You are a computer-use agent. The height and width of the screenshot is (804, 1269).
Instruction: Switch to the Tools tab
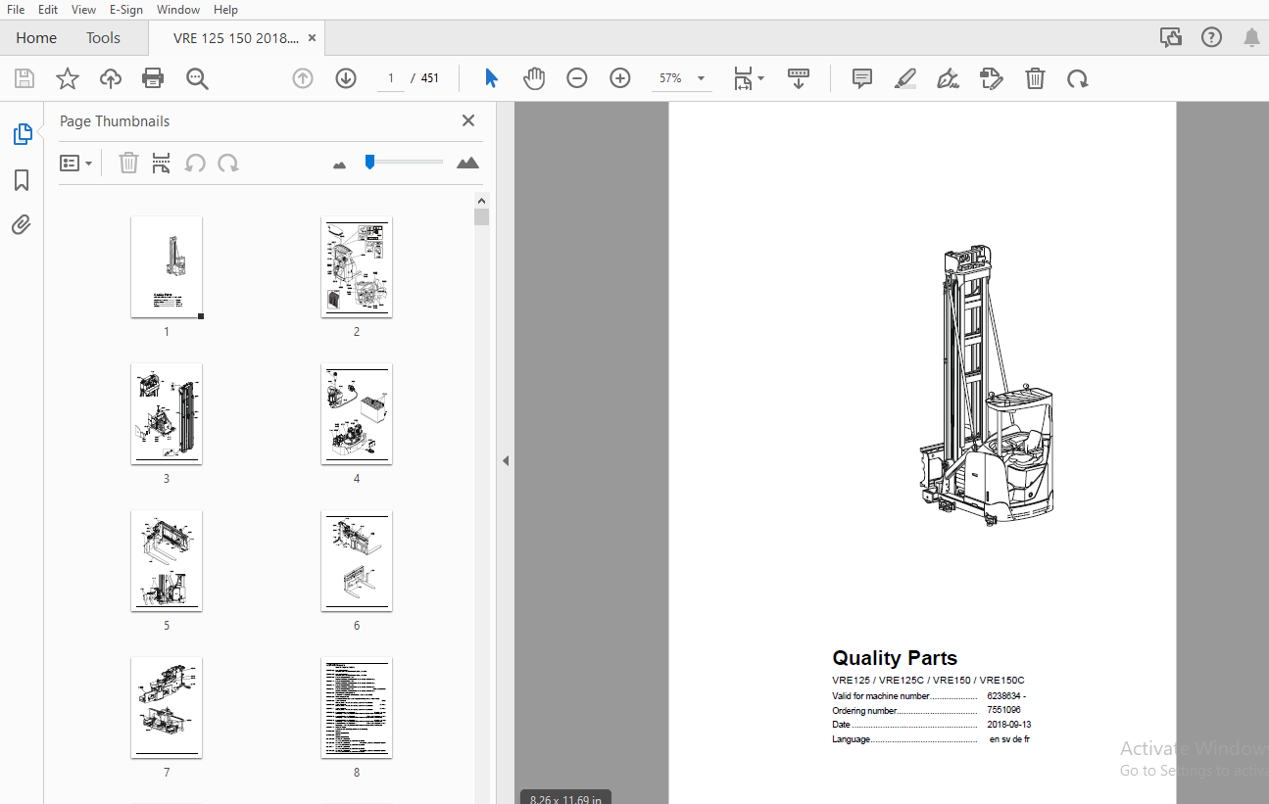pyautogui.click(x=103, y=37)
